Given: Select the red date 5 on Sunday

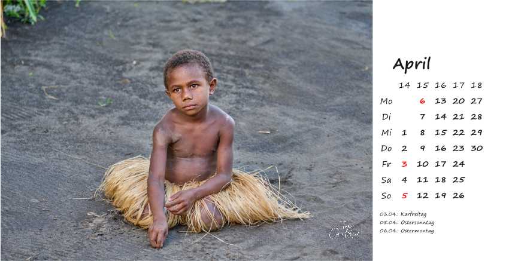Looking at the screenshot, I should click(x=404, y=195).
